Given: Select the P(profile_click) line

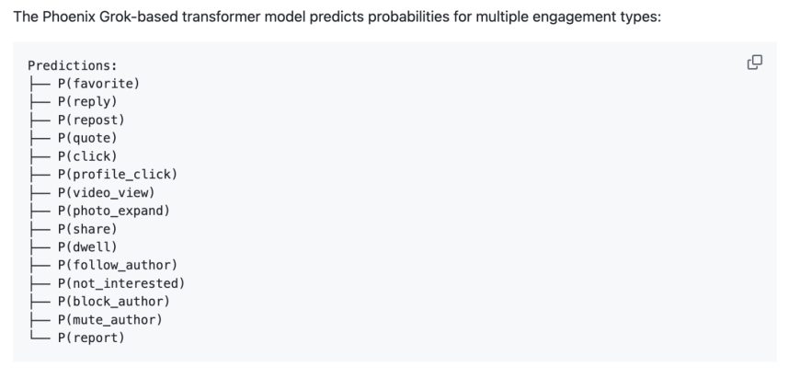Looking at the screenshot, I should point(117,174).
